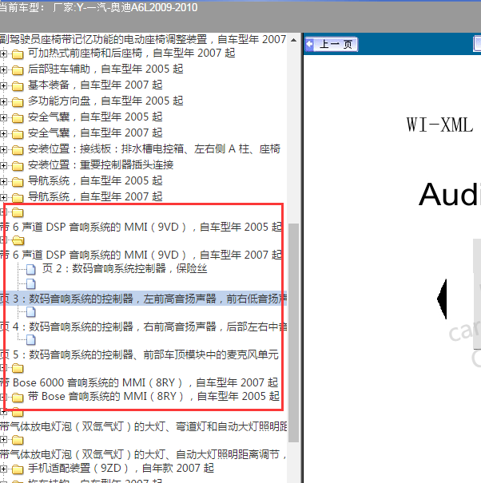The height and width of the screenshot is (483, 481).
Task: Expand 安装位置：接线板 tree node
Action: click(x=3, y=150)
